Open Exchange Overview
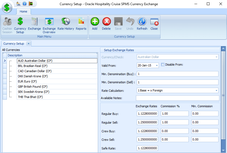 (49, 25)
